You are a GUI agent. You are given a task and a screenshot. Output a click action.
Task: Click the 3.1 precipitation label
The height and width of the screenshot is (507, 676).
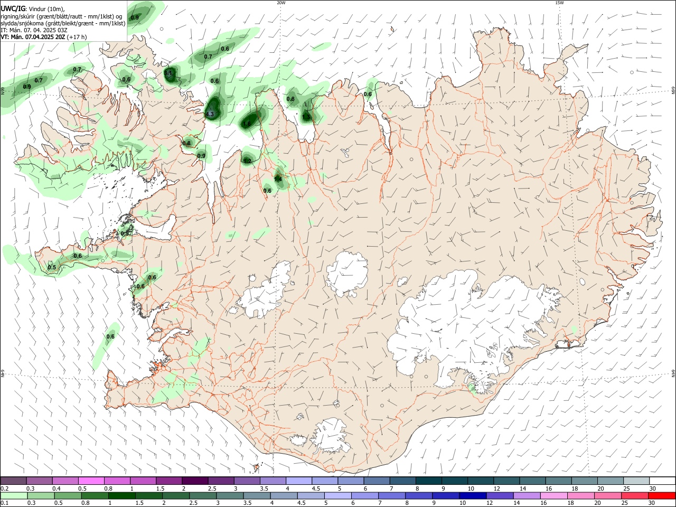[169, 73]
